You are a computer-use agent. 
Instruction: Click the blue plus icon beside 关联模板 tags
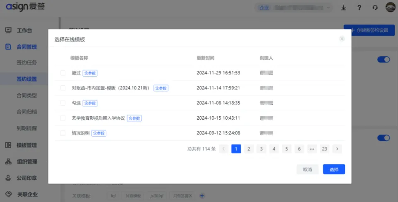[x=202, y=196]
